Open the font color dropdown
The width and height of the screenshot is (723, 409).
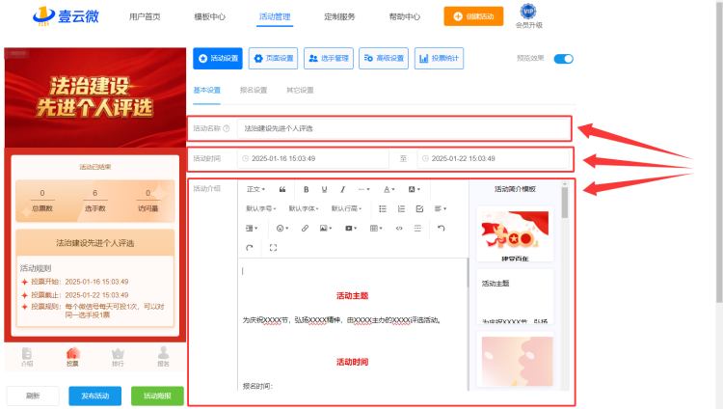pos(389,189)
